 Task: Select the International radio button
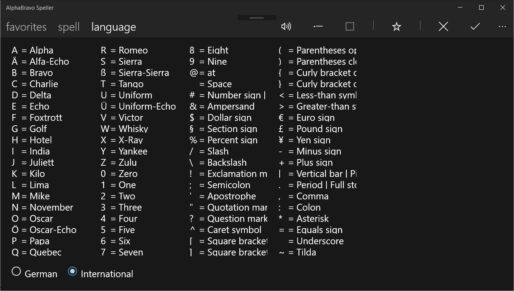[72, 272]
